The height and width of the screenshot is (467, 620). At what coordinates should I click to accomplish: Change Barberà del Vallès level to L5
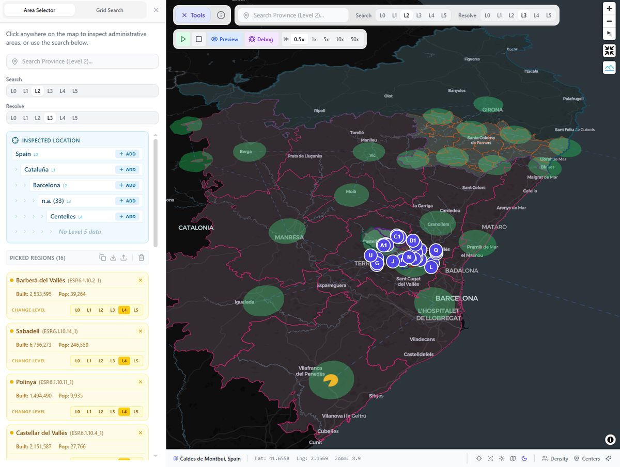[x=135, y=310]
